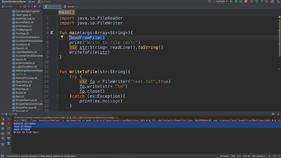
Task: Switch to the test.txt editor tab
Action: 70,7
